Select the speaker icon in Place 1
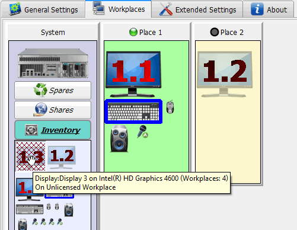 (119, 139)
